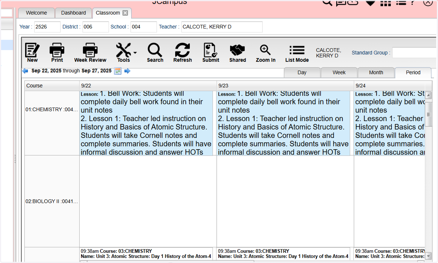
Task: Close the Classroom tab
Action: 125,13
